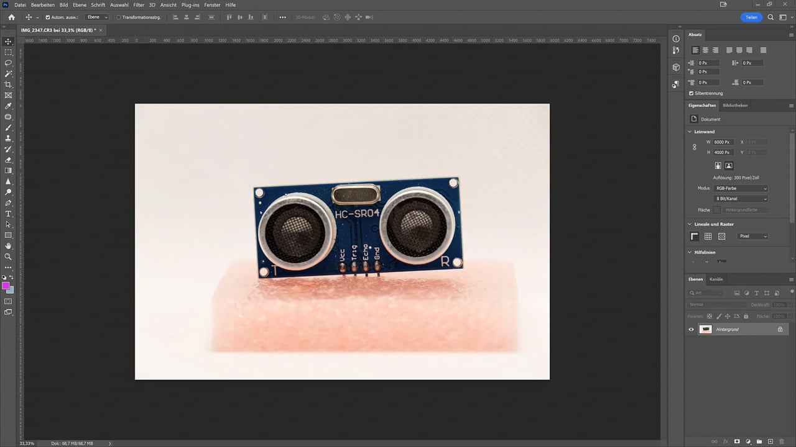This screenshot has width=796, height=447.
Task: Select the Horizontal Type tool
Action: [8, 214]
